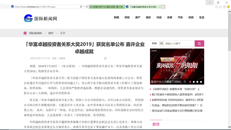Image resolution: width=231 pixels, height=130 pixels.
Task: Open the 现货金油7.20黄金原油 link
Action: 177,111
